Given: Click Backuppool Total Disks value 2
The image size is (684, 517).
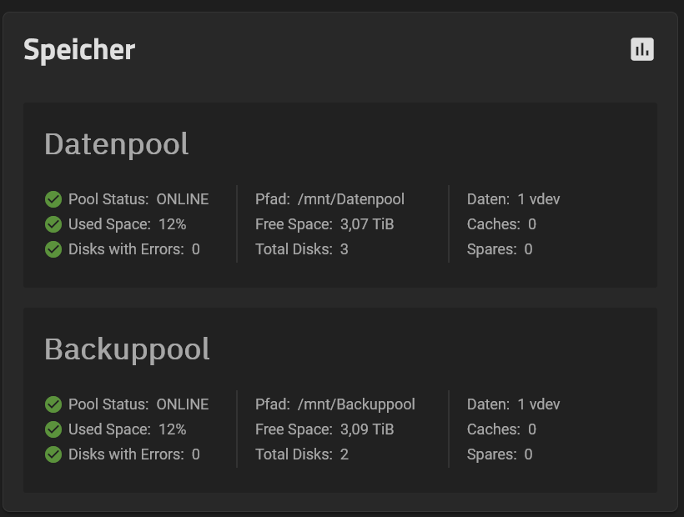Looking at the screenshot, I should tap(345, 454).
